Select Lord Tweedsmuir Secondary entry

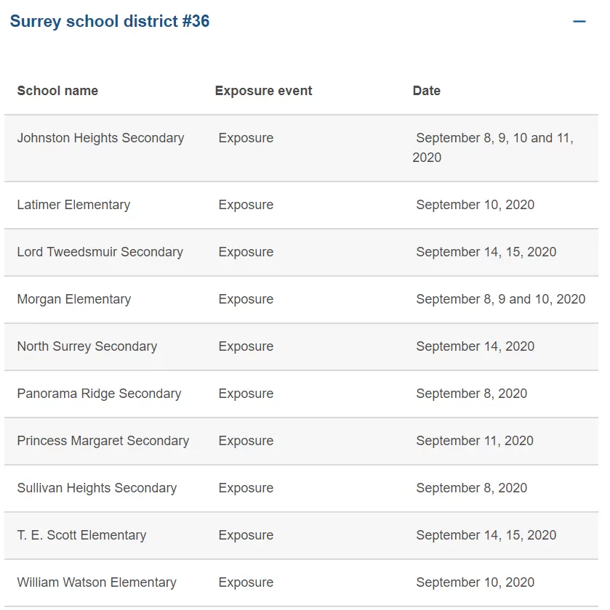100,252
